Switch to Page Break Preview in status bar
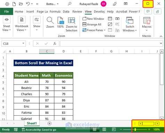Image resolution: width=165 pixels, height=133 pixels. (x=114, y=130)
